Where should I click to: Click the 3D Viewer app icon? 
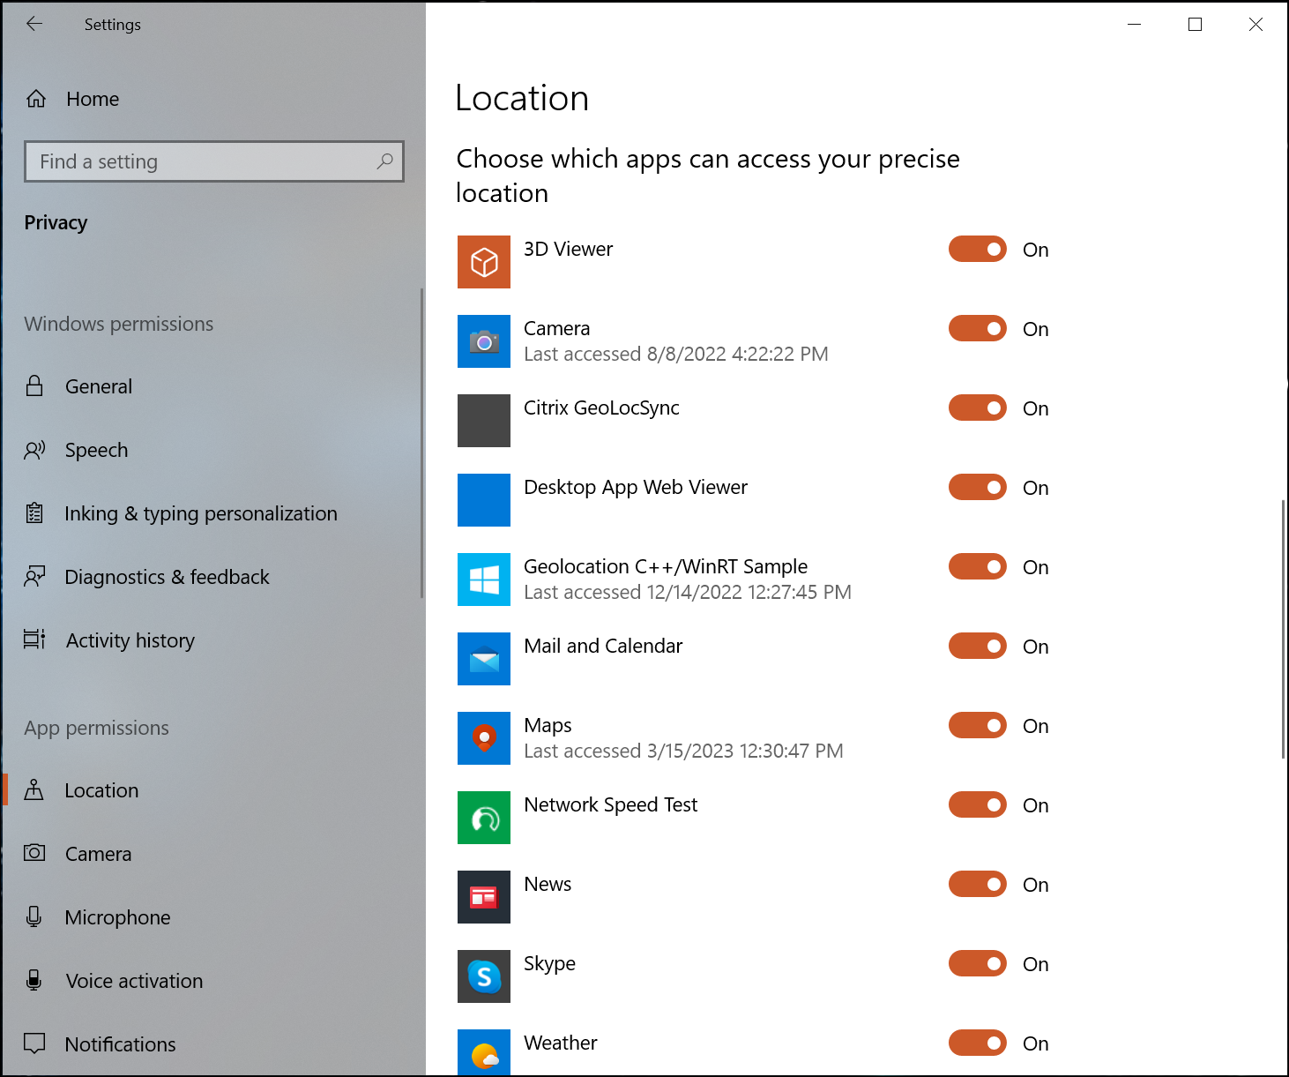click(483, 262)
